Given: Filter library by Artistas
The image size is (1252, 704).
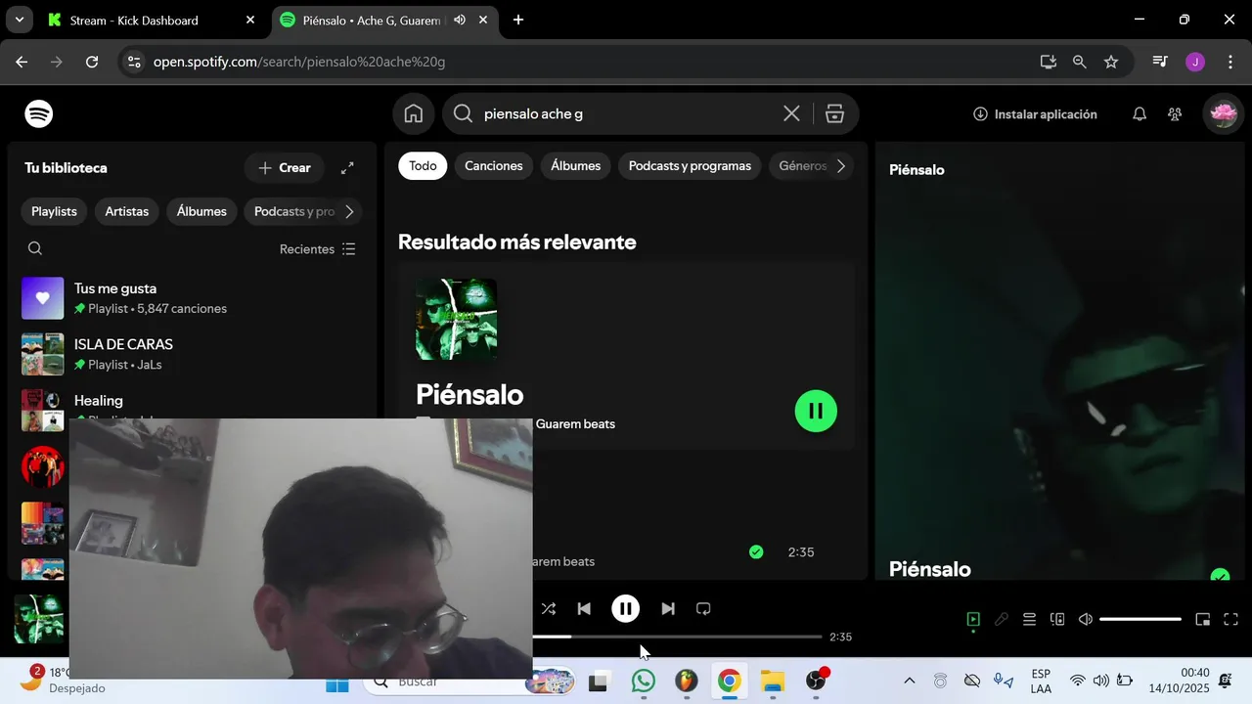Looking at the screenshot, I should (127, 211).
